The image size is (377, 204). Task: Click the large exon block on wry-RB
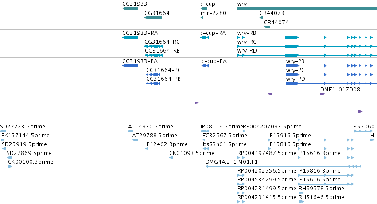[x=292, y=38]
